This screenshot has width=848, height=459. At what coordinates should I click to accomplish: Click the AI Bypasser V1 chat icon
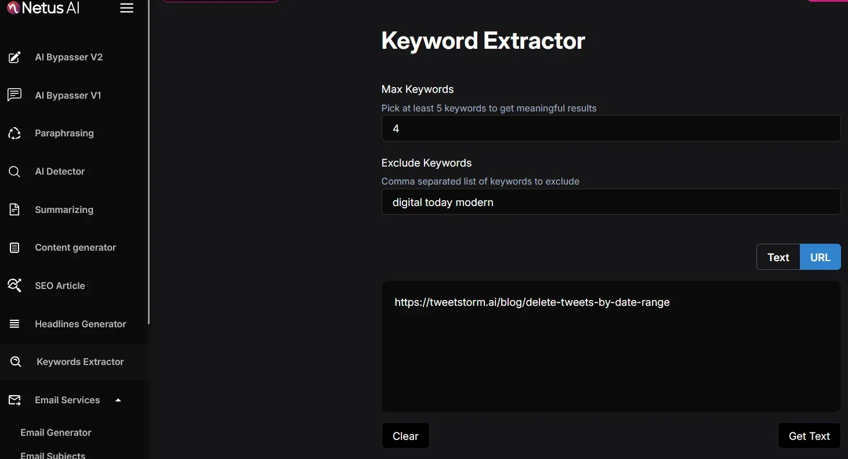(15, 95)
